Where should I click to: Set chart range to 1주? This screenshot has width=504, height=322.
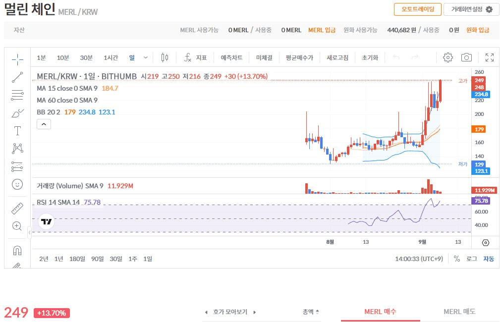(x=133, y=259)
